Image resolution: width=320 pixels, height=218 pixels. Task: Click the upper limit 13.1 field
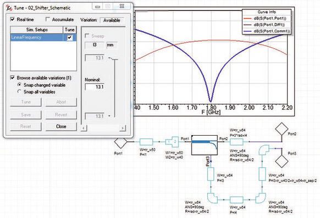coord(95,58)
